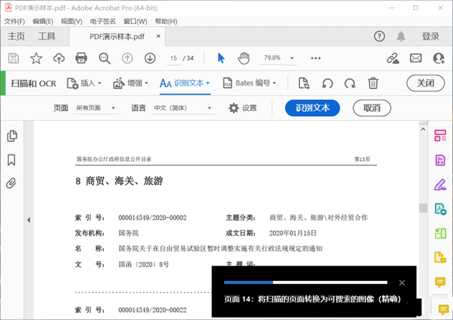Viewport: 453px width, 320px height.
Task: Add the file to starred bookmarks
Action: click(x=36, y=58)
